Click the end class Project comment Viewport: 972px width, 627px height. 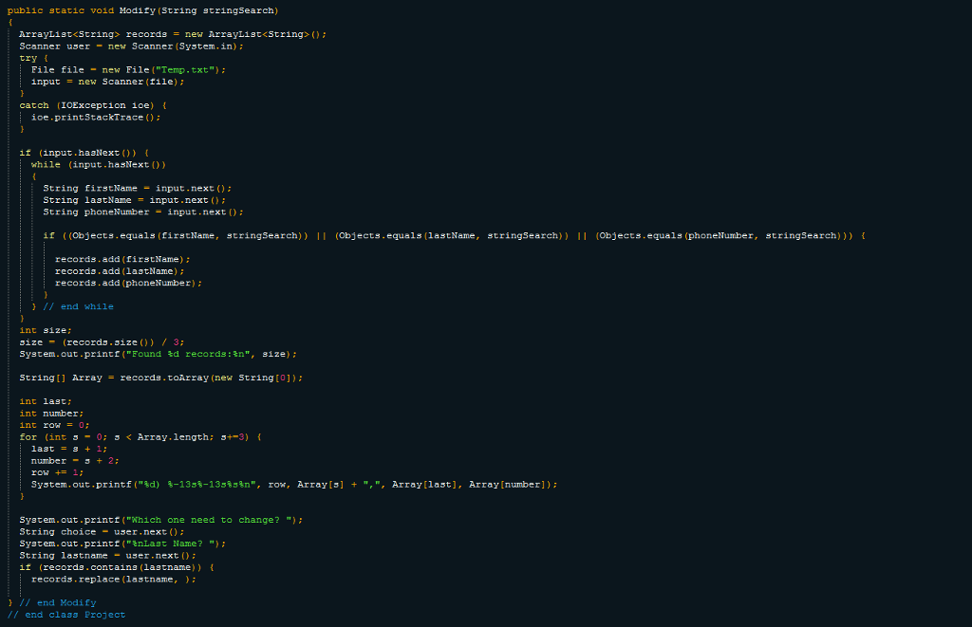(x=66, y=615)
